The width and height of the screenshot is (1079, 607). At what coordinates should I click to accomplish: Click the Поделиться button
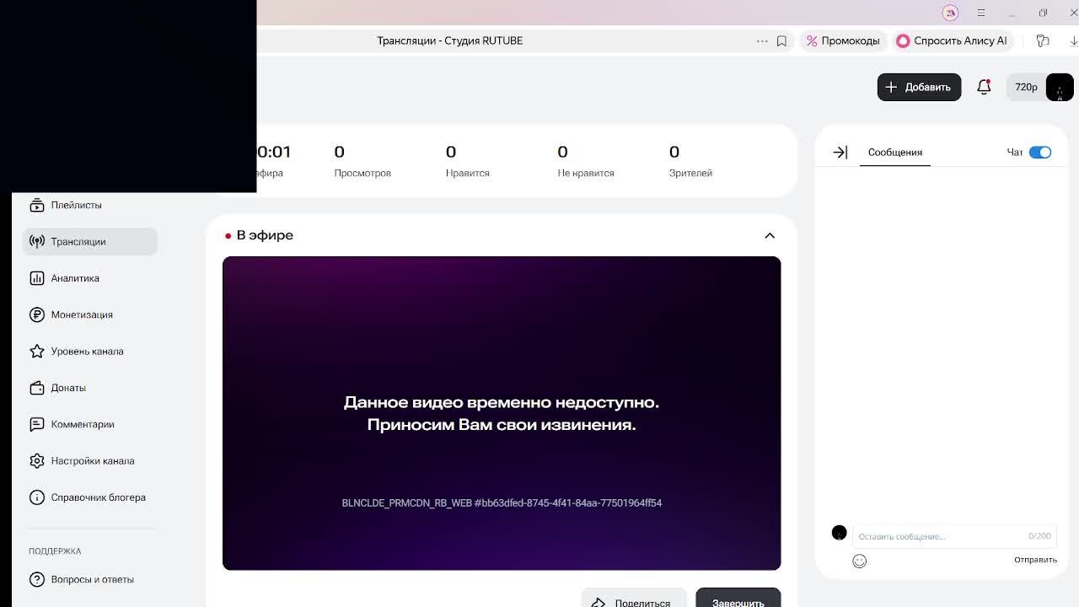pyautogui.click(x=634, y=597)
